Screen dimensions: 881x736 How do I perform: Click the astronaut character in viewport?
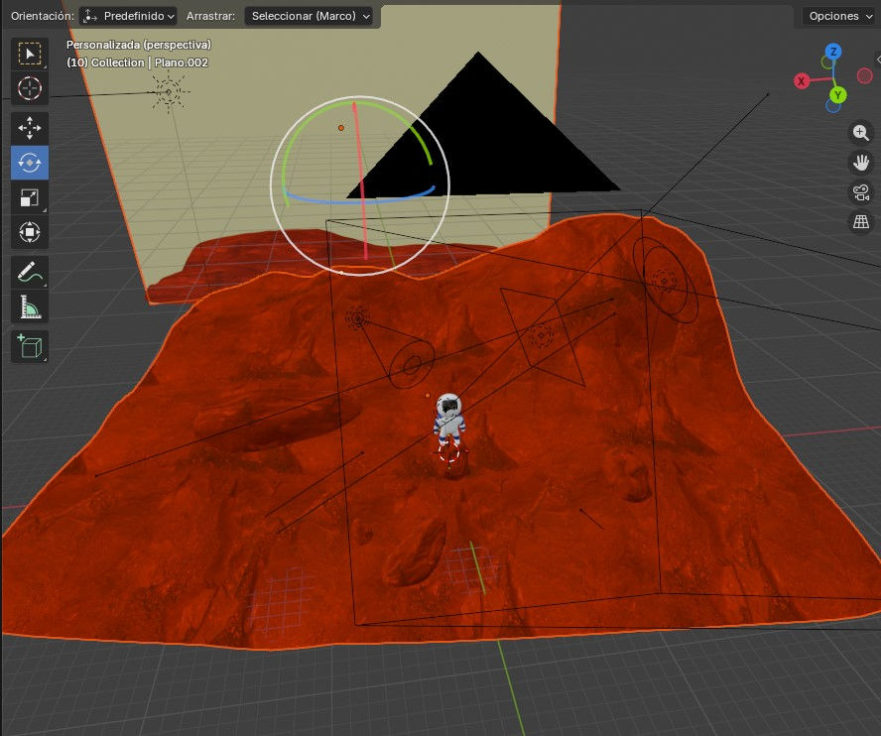448,421
